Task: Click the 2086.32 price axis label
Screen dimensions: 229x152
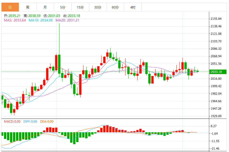Action: [216, 49]
